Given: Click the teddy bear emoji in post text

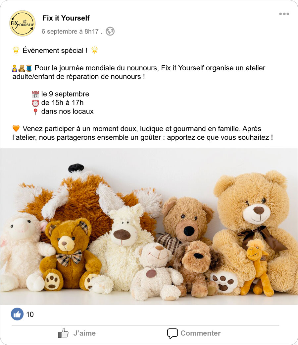Looking at the screenshot, I should 22,68.
